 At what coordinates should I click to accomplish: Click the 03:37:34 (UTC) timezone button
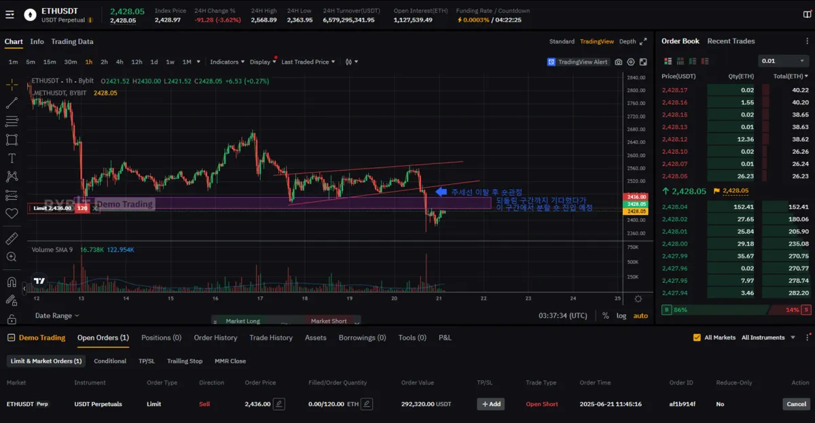(x=563, y=316)
